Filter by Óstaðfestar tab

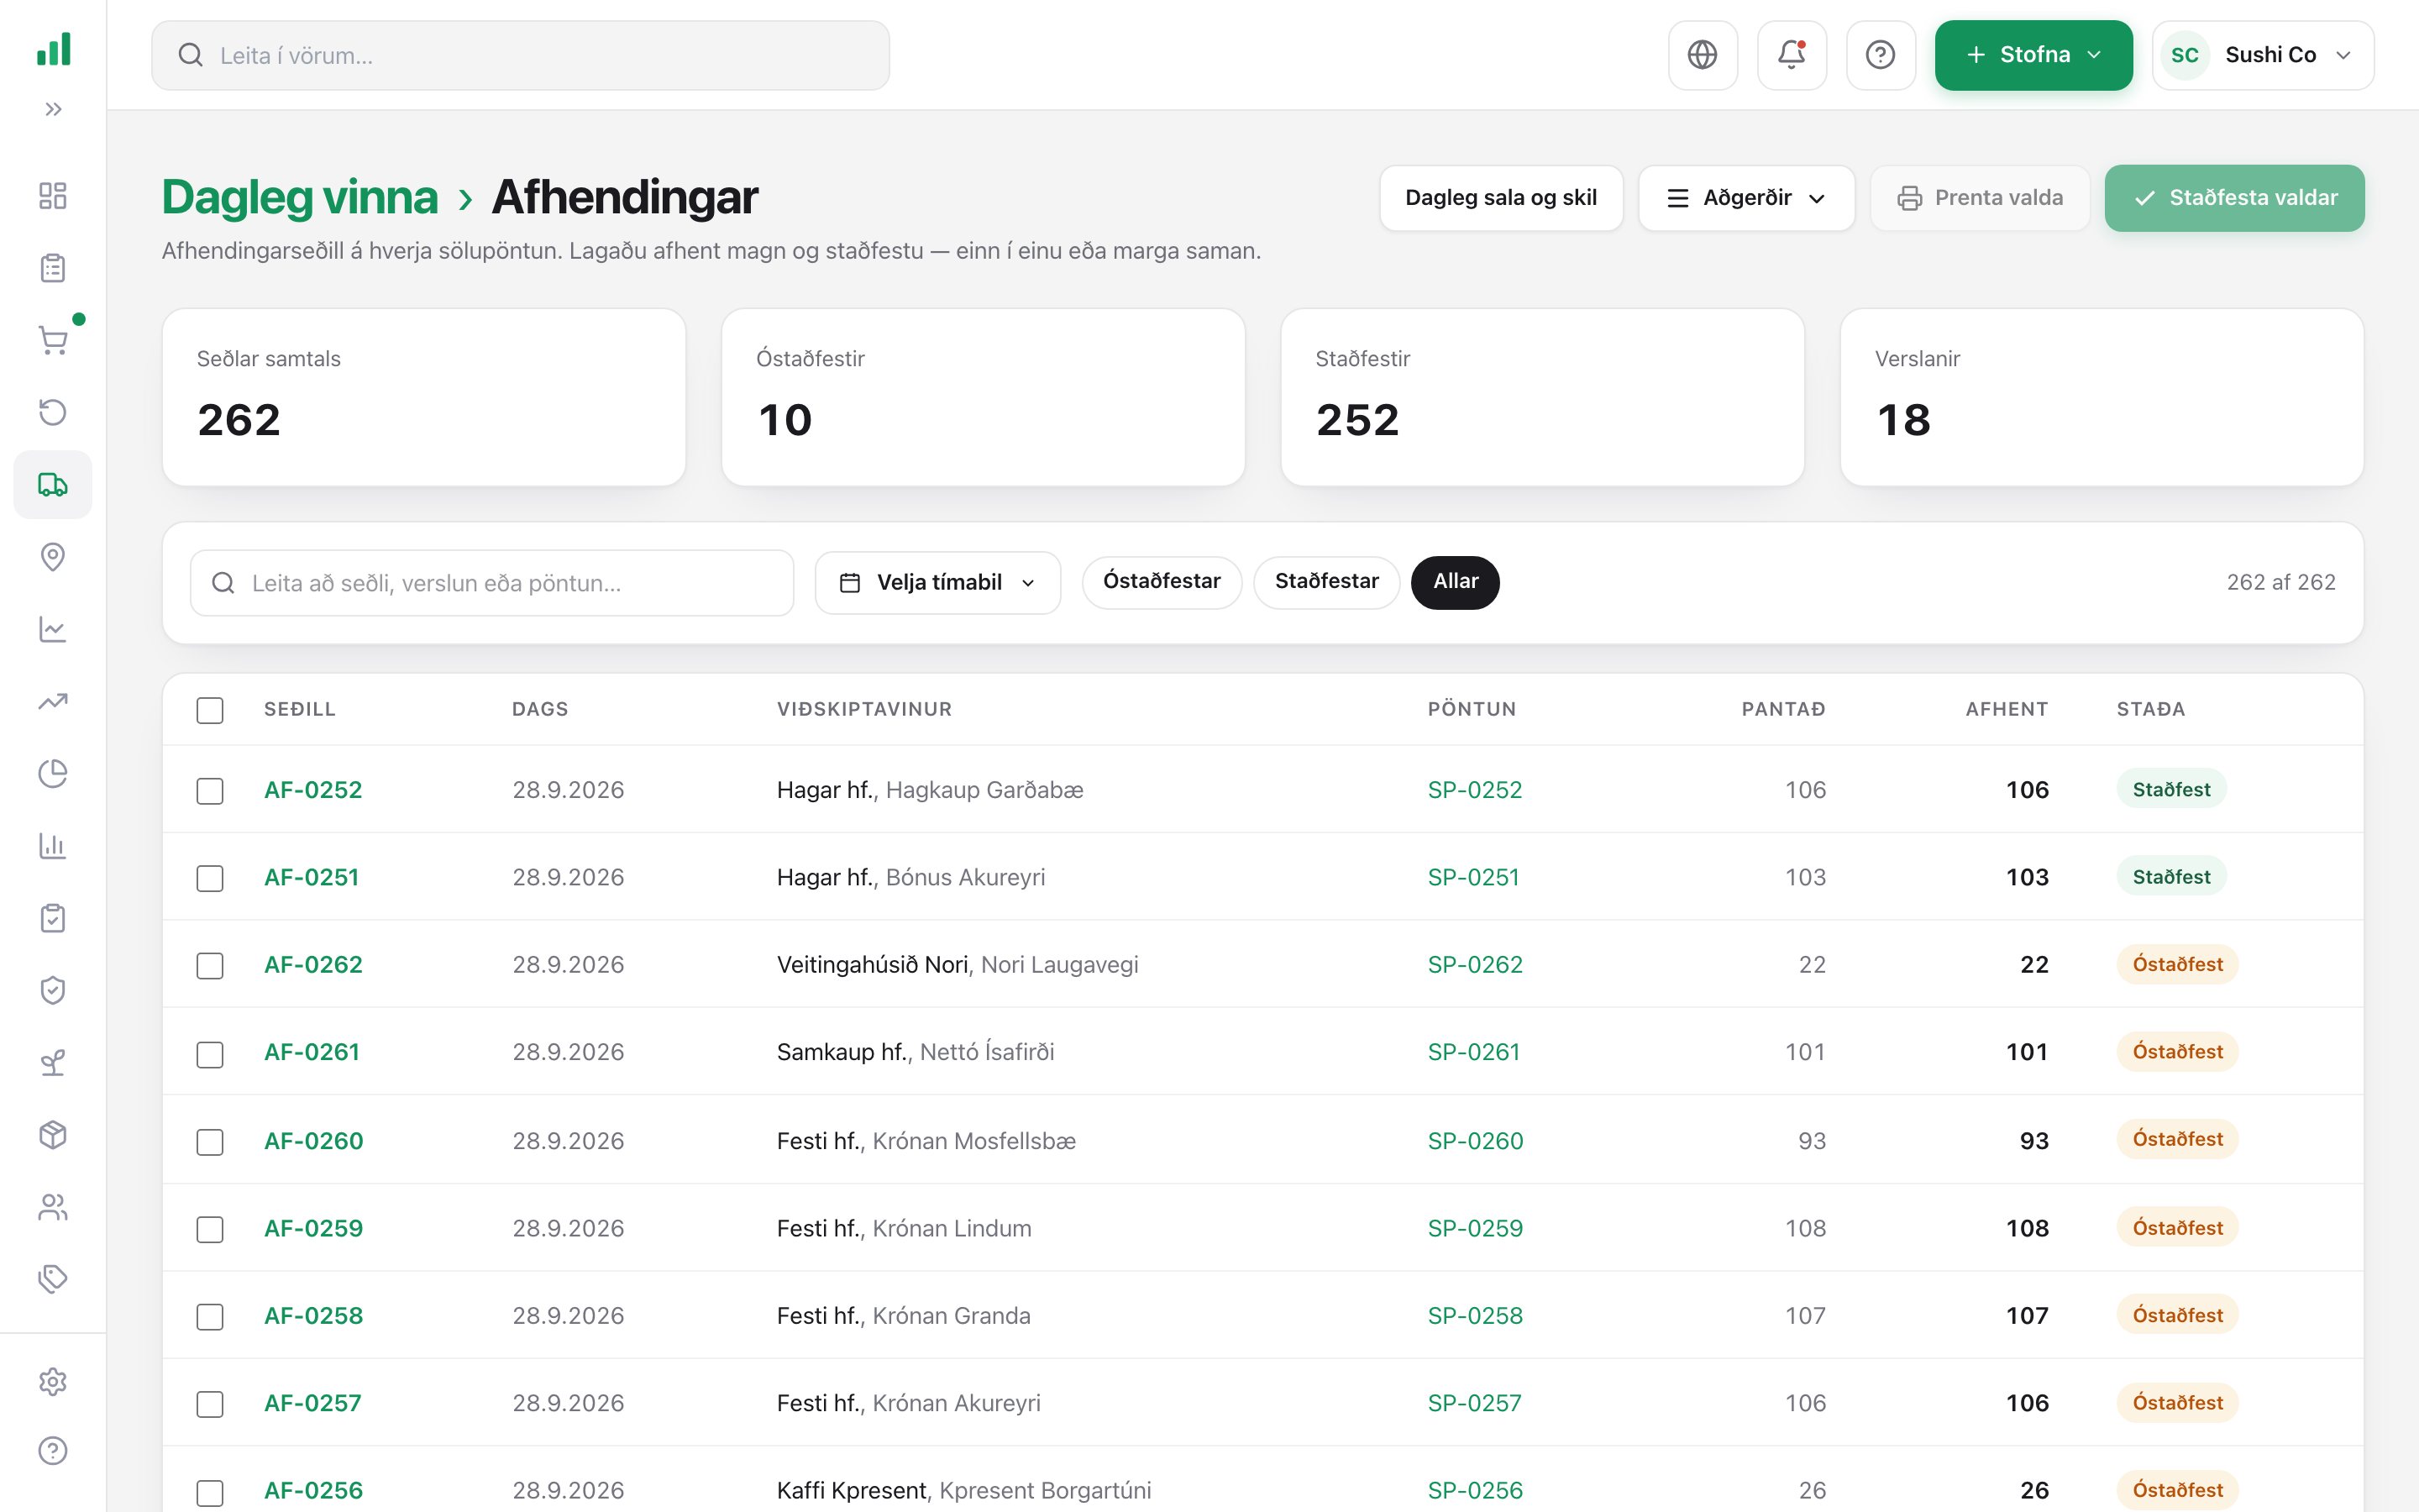[1162, 582]
